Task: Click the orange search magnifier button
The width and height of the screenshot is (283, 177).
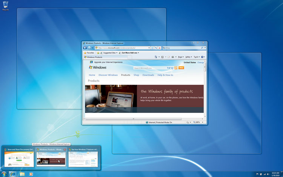Action: pos(176,68)
